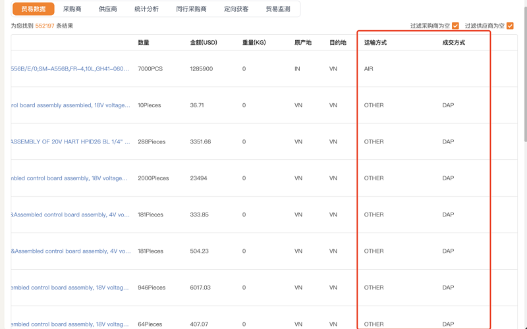Select the 6017.03 amount cell
527x329 pixels.
(x=200, y=288)
